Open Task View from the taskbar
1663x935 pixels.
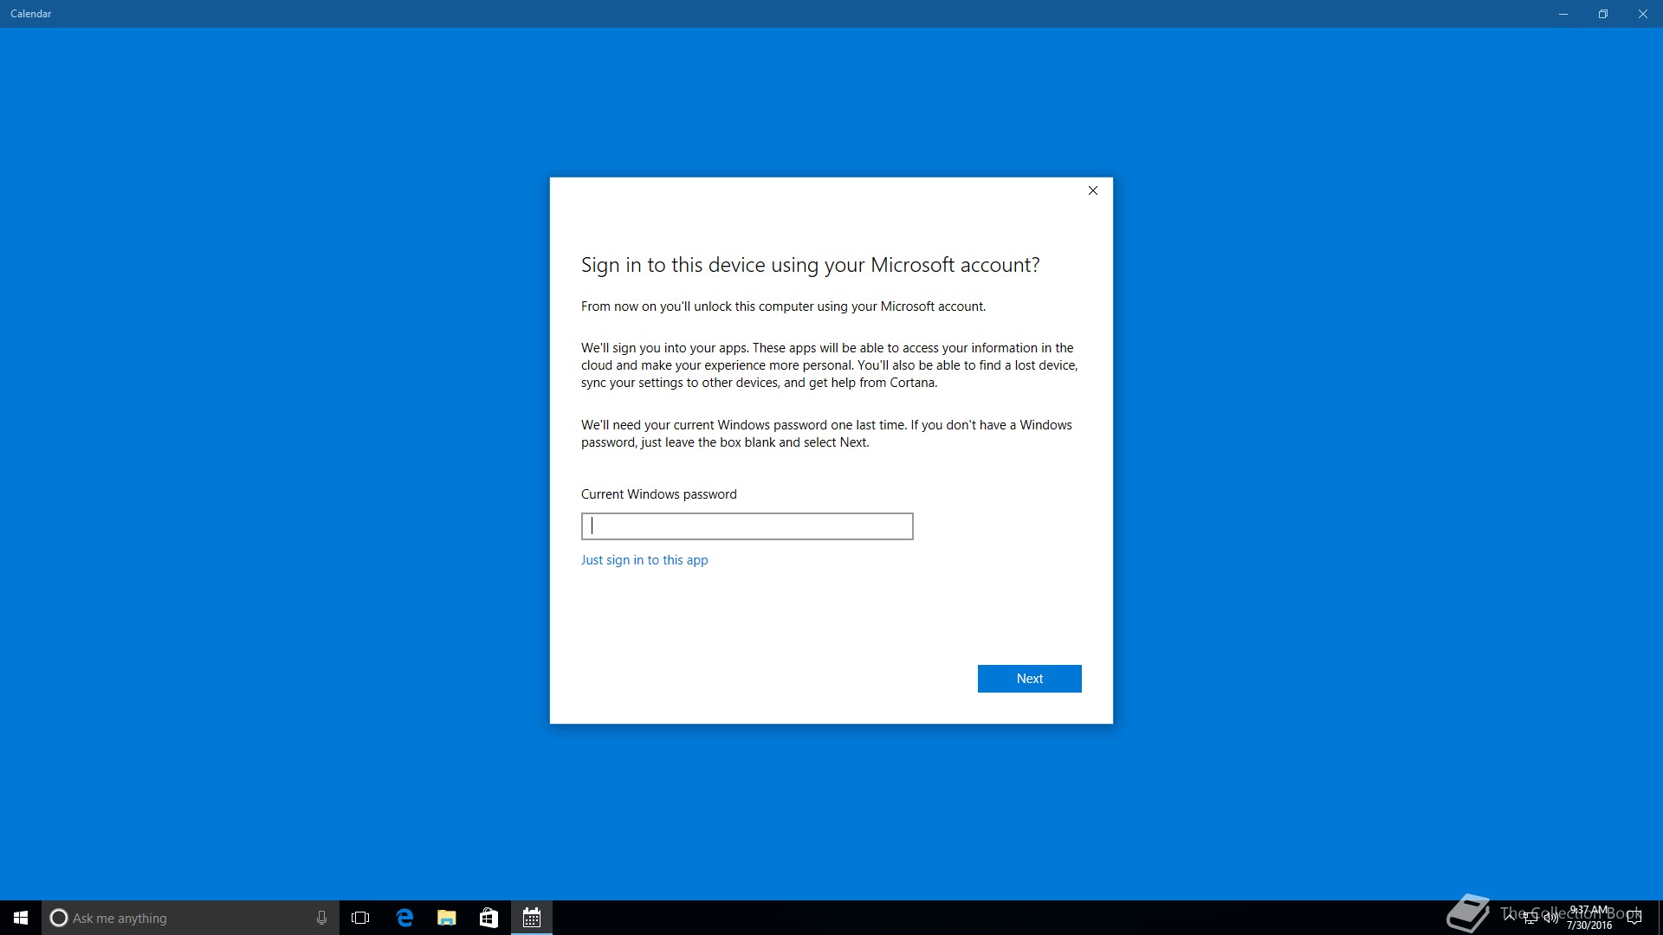(x=360, y=918)
